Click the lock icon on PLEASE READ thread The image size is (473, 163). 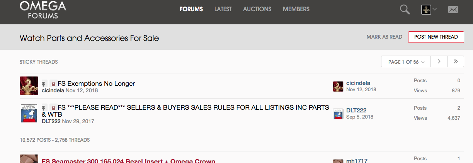(x=53, y=107)
